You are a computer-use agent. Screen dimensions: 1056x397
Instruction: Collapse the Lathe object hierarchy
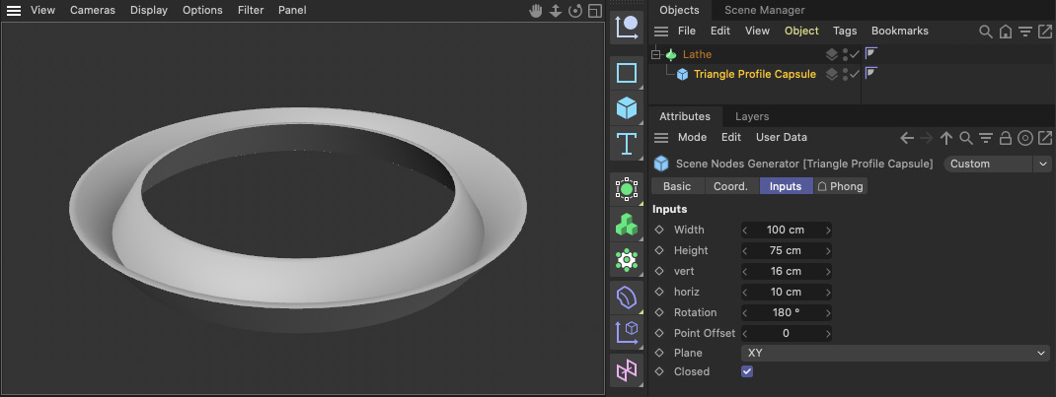pyautogui.click(x=656, y=54)
